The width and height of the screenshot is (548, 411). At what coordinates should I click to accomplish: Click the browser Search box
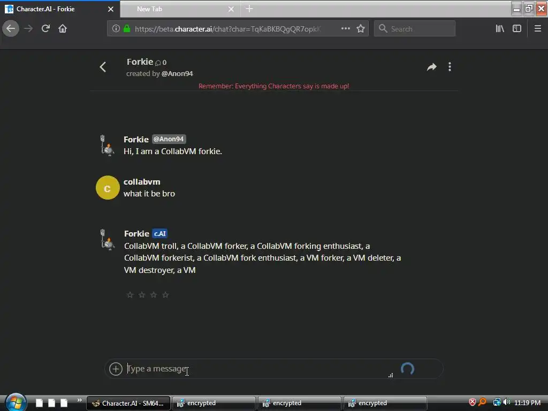[x=415, y=29]
